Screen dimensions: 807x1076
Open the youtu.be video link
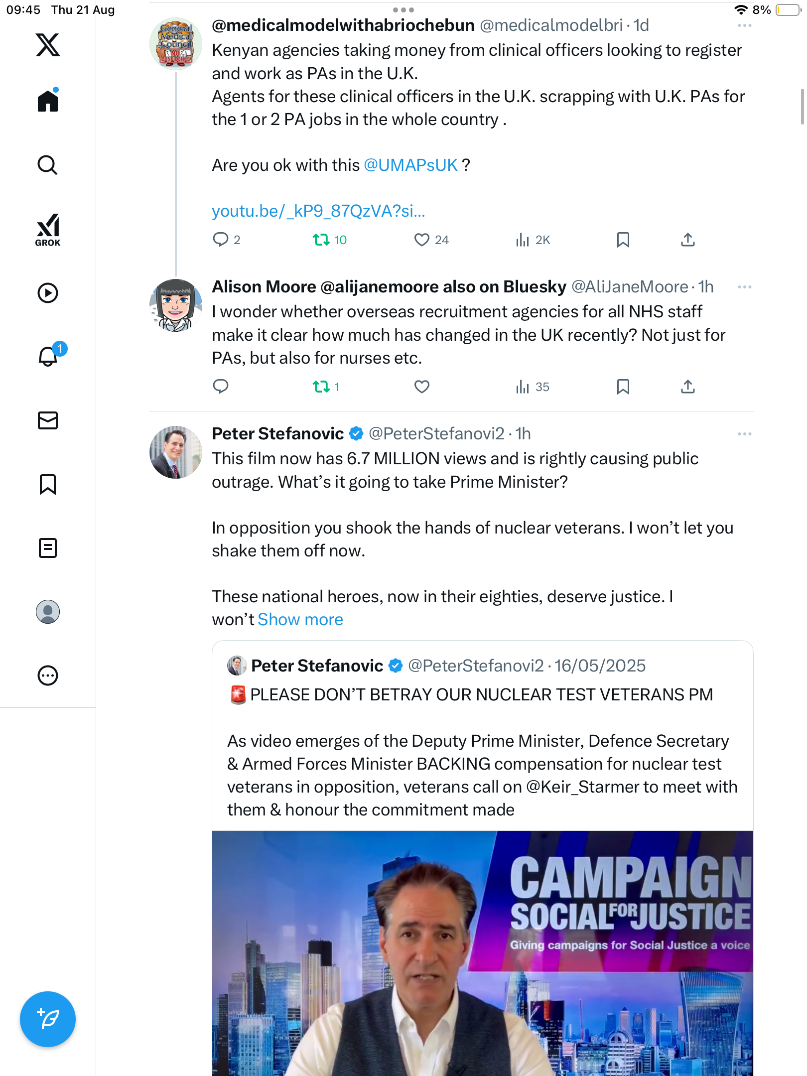pyautogui.click(x=318, y=211)
